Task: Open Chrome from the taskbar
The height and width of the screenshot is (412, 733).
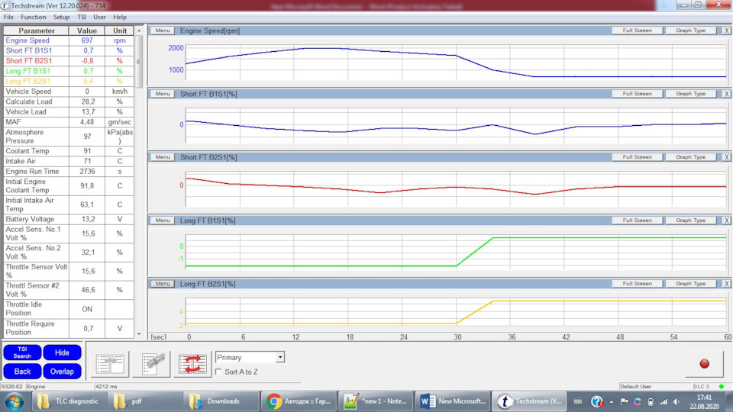Action: click(x=299, y=401)
